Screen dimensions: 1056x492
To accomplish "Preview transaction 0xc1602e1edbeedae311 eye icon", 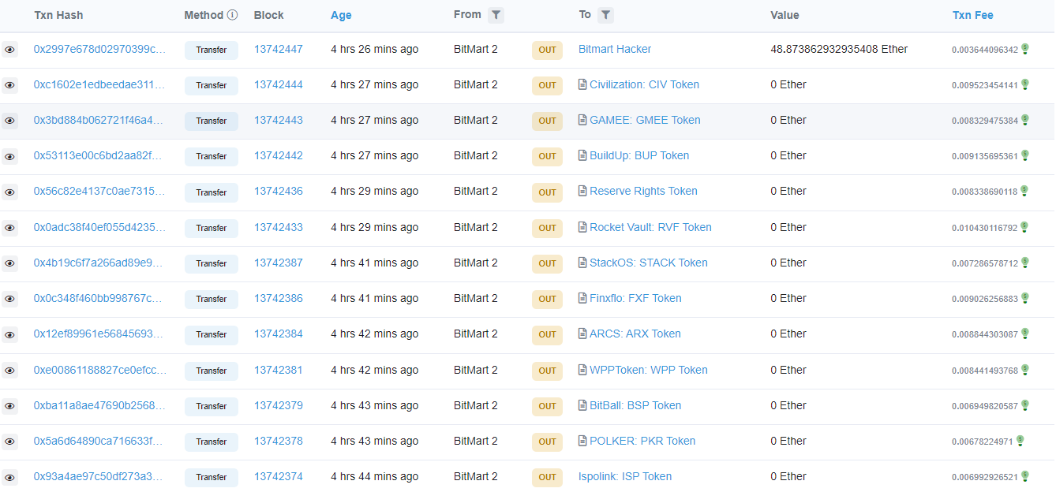I will (x=9, y=85).
